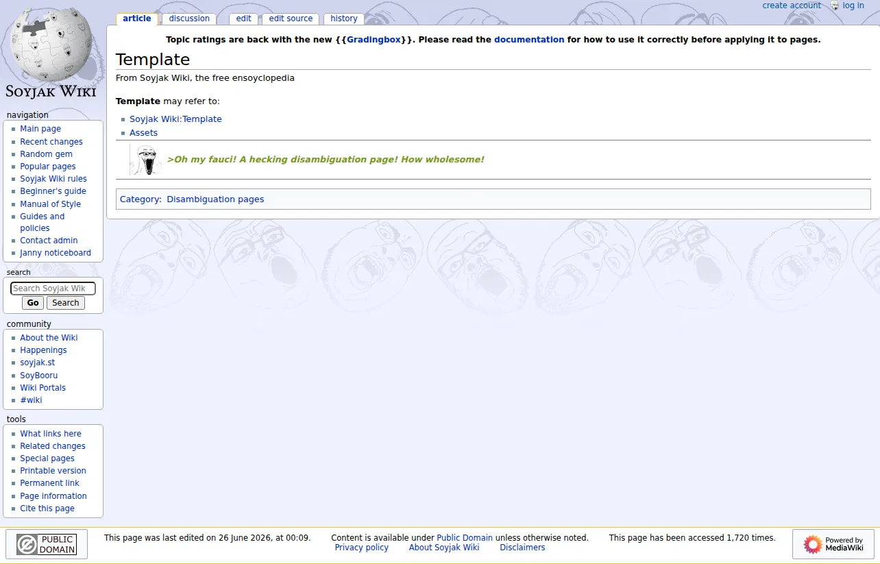Follow the Soyjak Wiki:Template link
The width and height of the screenshot is (880, 564).
[x=175, y=119]
